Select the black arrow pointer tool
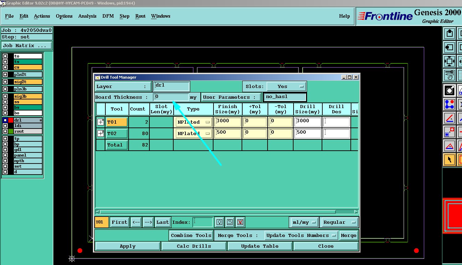 click(450, 160)
